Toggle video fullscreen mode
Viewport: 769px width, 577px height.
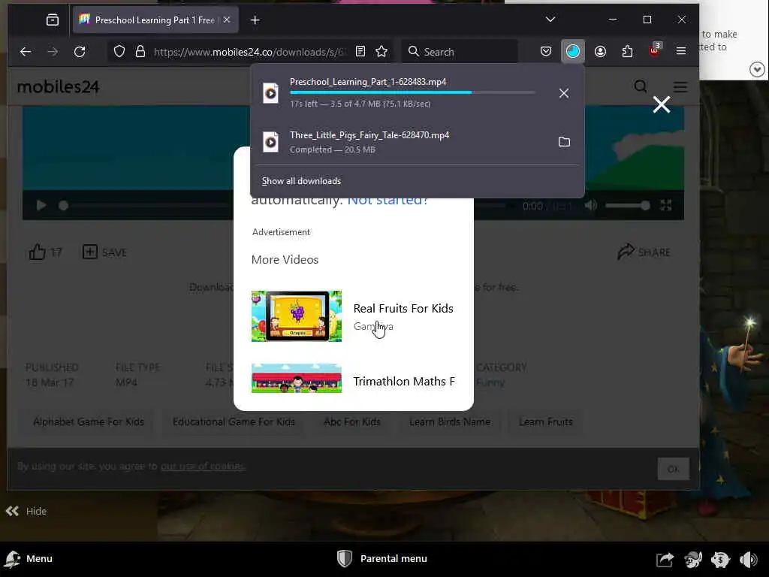point(665,205)
